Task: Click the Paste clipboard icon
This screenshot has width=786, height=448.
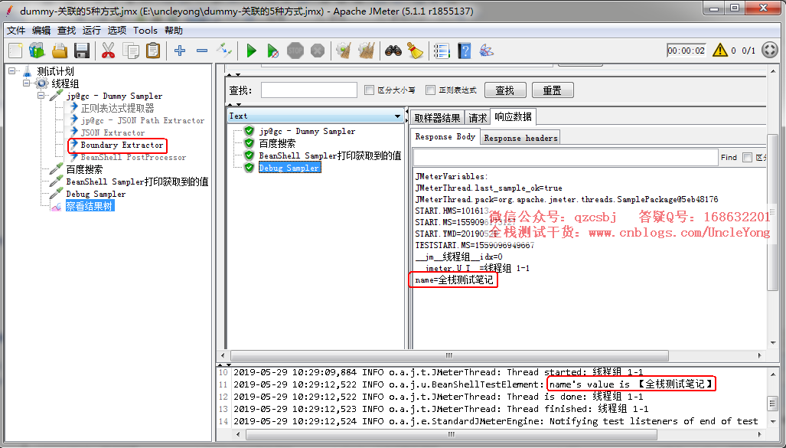Action: 153,51
